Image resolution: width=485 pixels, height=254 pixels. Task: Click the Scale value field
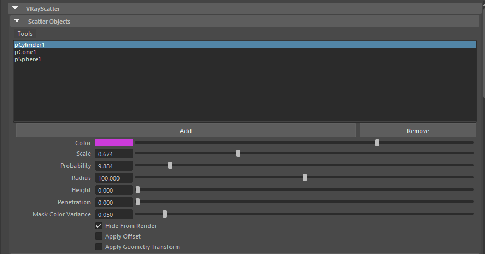[114, 154]
